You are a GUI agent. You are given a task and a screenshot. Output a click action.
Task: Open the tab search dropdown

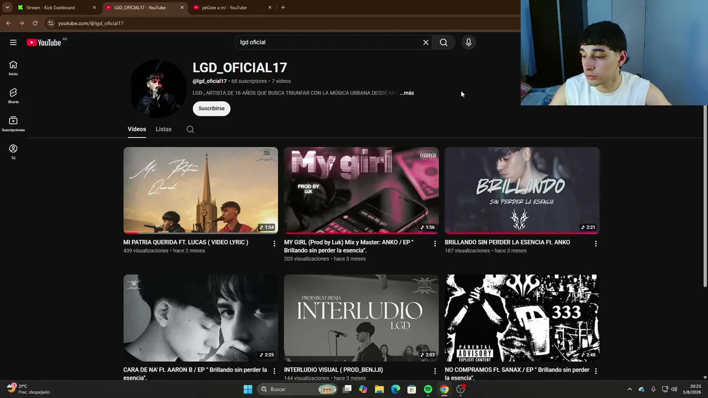coord(7,8)
